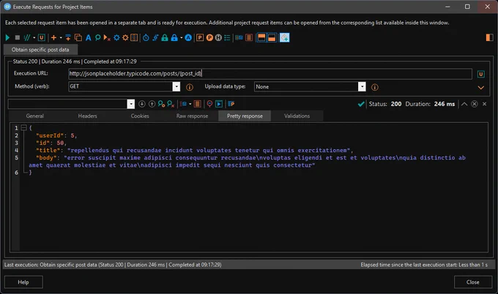498x294 pixels.
Task: Click the blue circled A icon
Action: point(188,38)
